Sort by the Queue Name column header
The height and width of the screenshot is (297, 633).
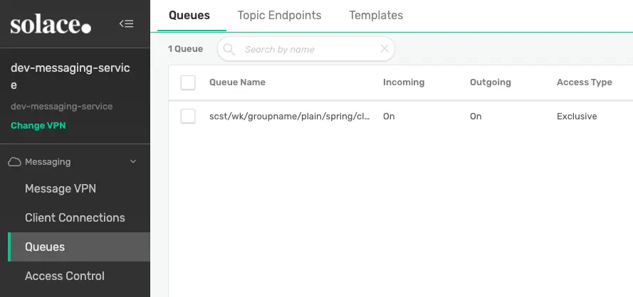point(237,82)
